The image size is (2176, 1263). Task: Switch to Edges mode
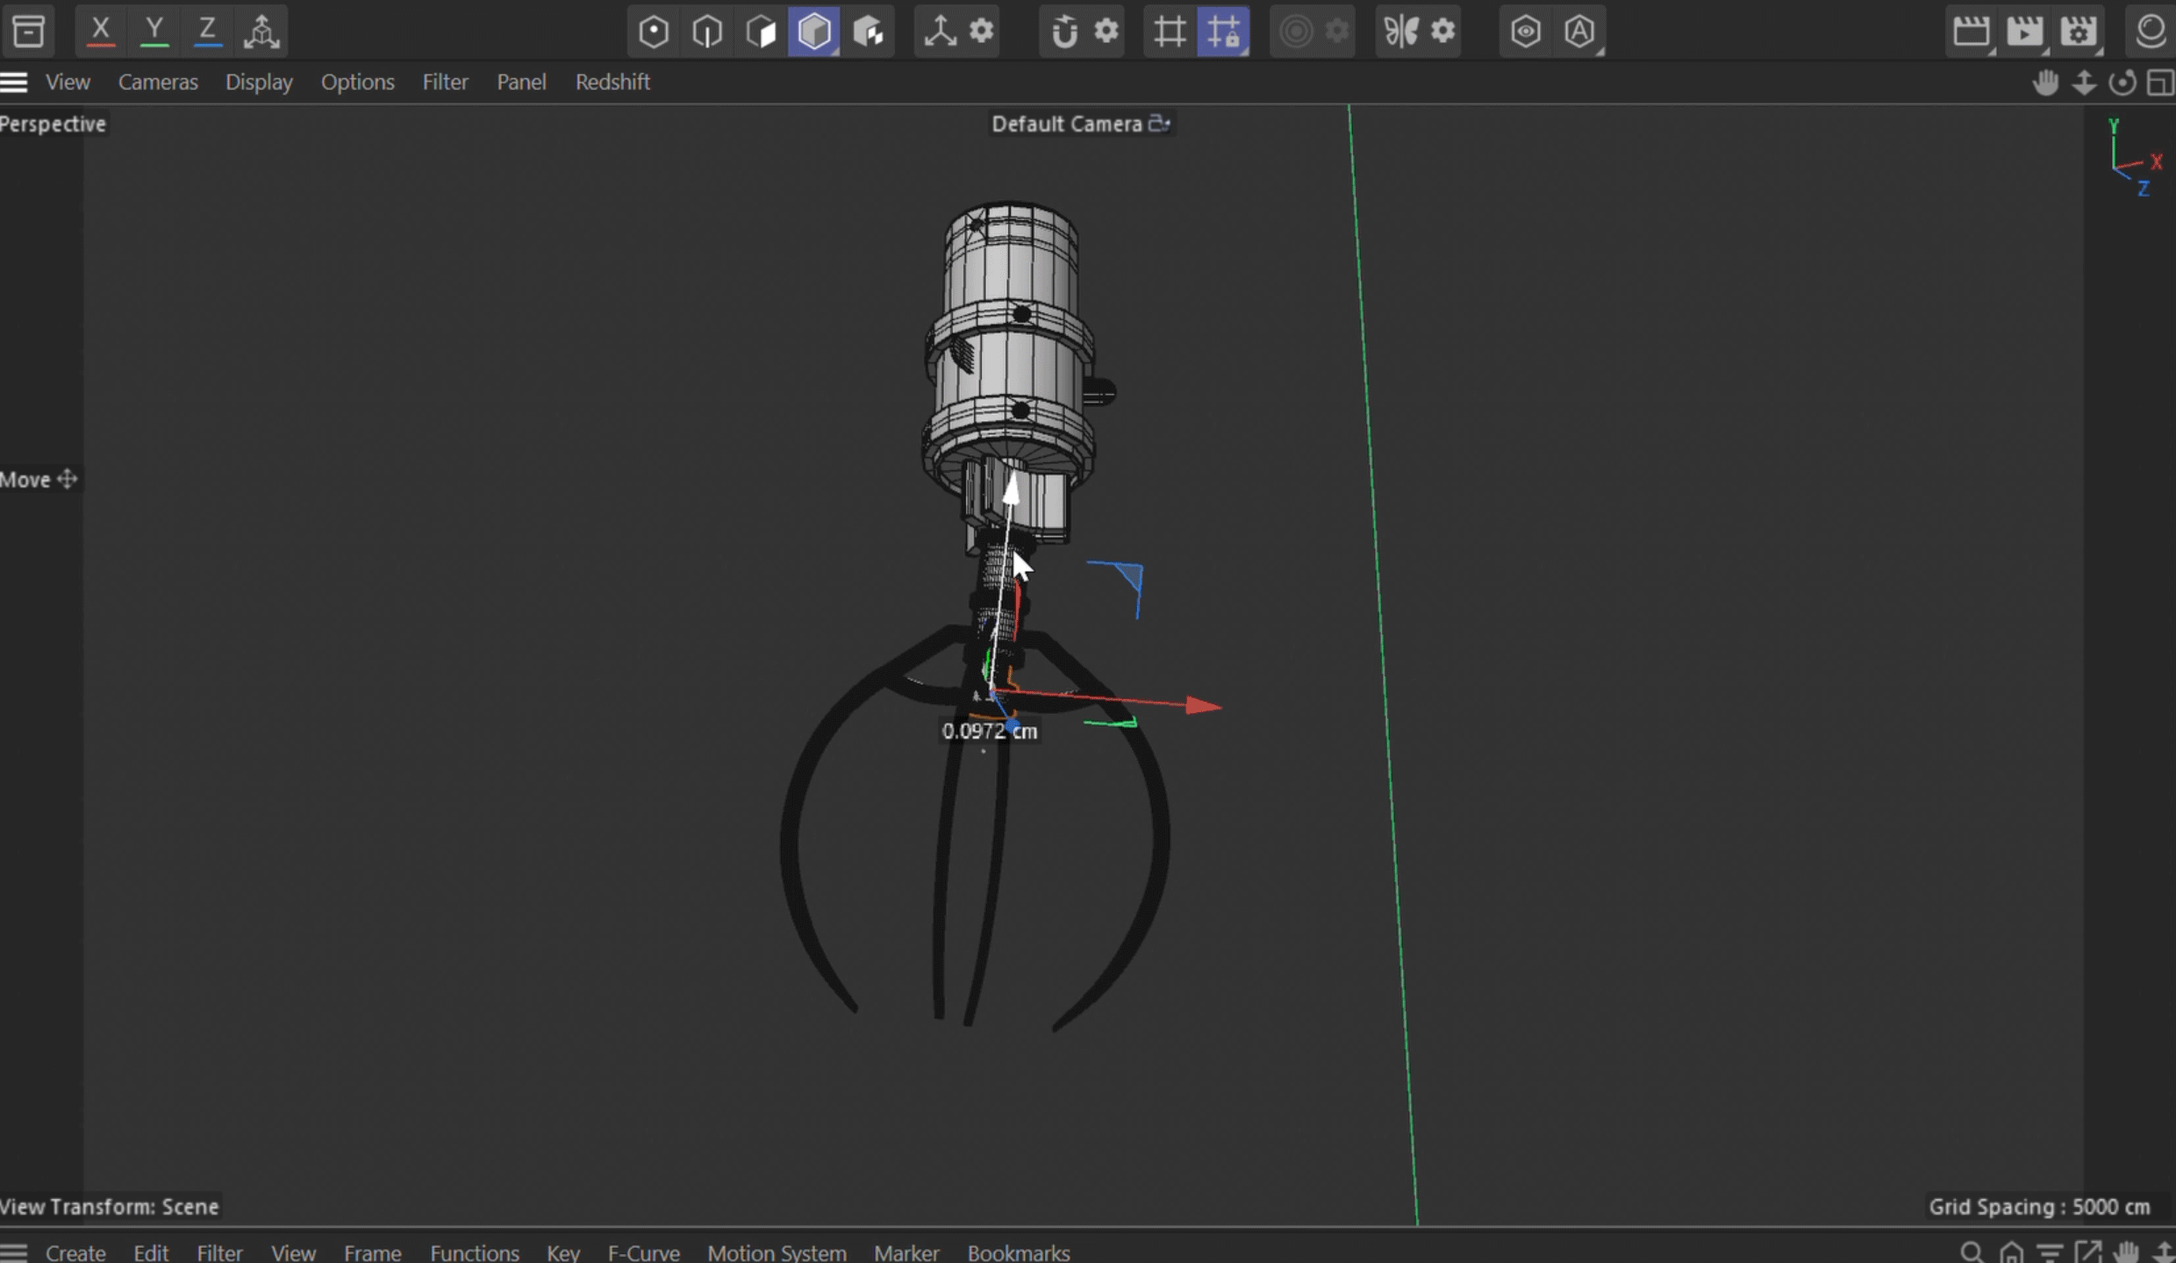[x=707, y=32]
